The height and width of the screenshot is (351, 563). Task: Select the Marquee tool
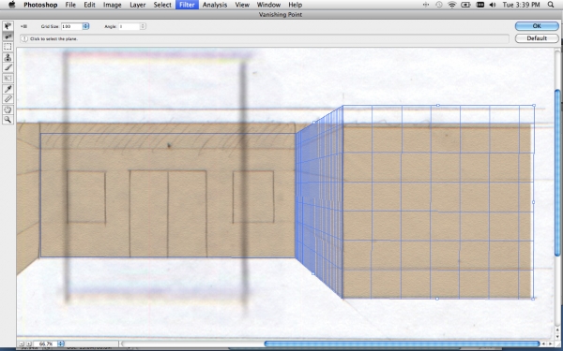point(8,47)
